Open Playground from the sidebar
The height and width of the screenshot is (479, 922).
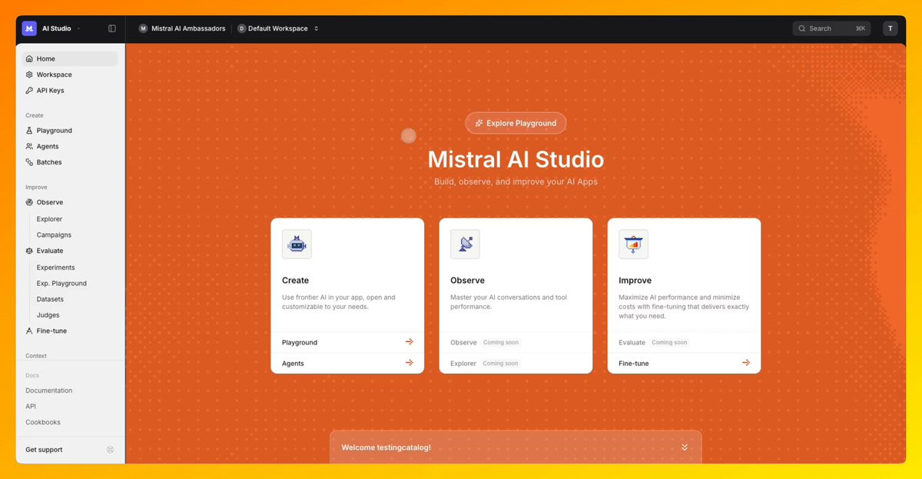pos(70,131)
